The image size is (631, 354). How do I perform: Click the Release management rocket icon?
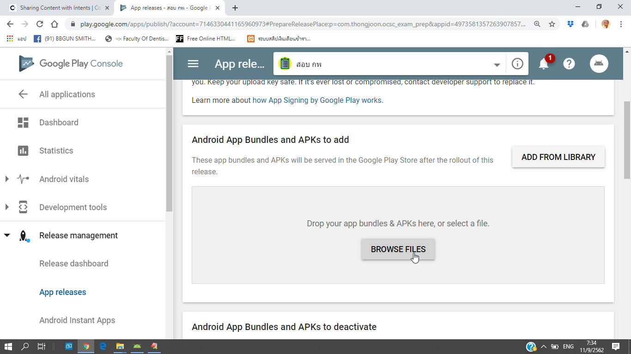23,235
